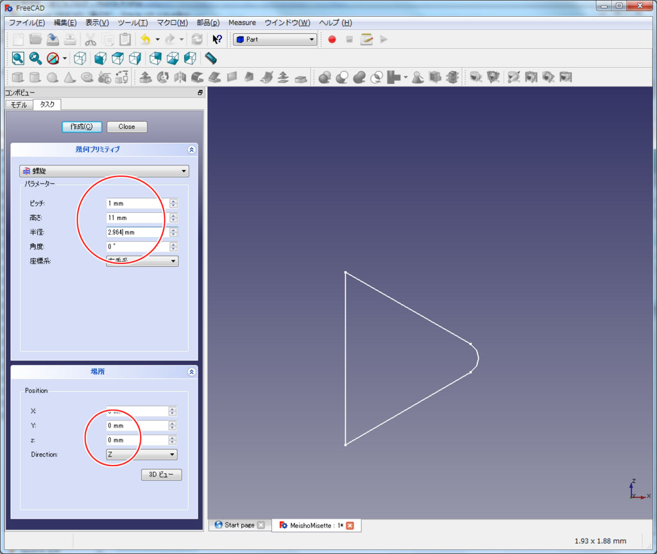Open the ファイル(F) menu
Viewport: 657px width, 554px height.
(27, 22)
